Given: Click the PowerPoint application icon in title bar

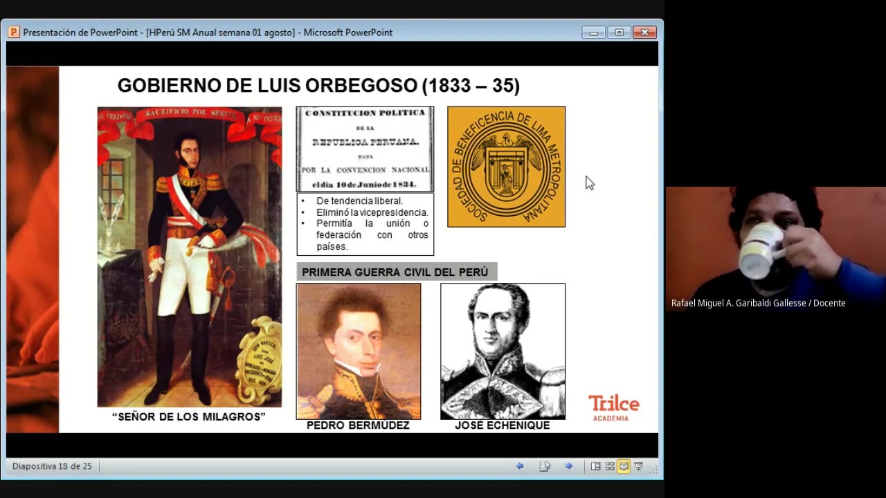Looking at the screenshot, I should point(14,32).
